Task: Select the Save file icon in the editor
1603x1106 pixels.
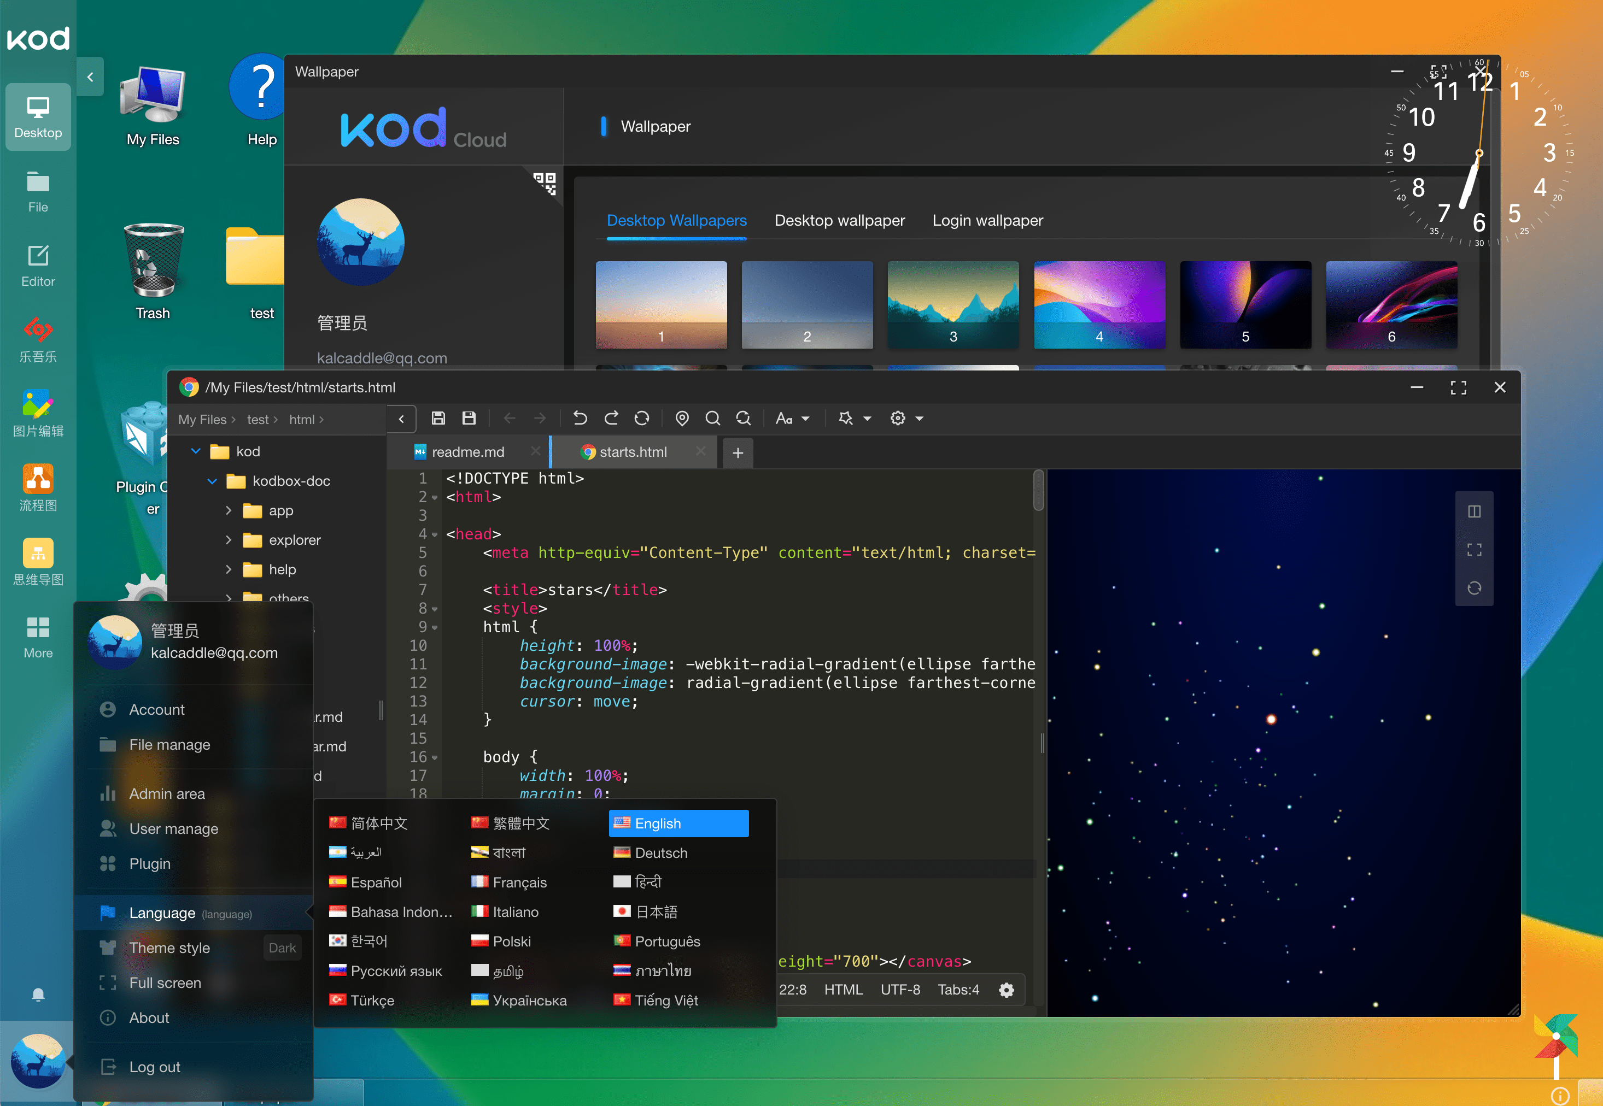Action: (438, 418)
